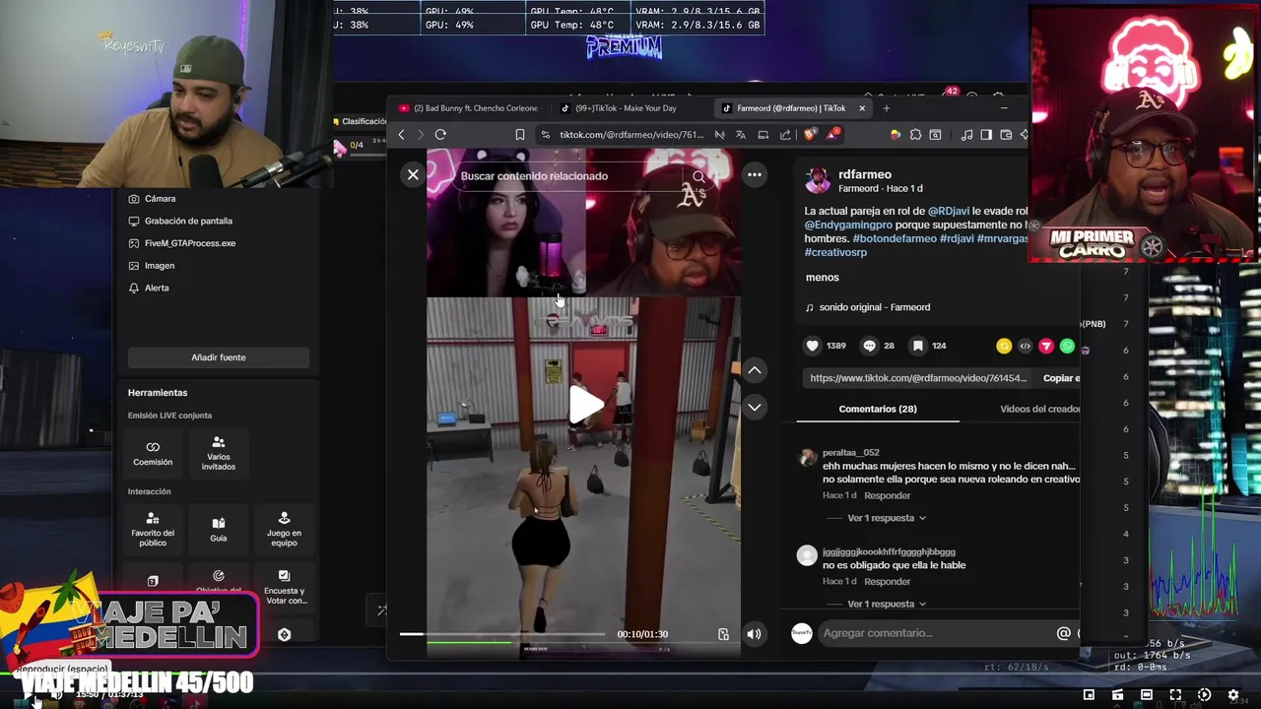Toggle fullscreen on outer video player
Screen dimensions: 1261x709
coord(1175,695)
